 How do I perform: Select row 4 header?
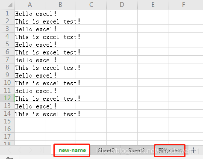tap(7, 36)
